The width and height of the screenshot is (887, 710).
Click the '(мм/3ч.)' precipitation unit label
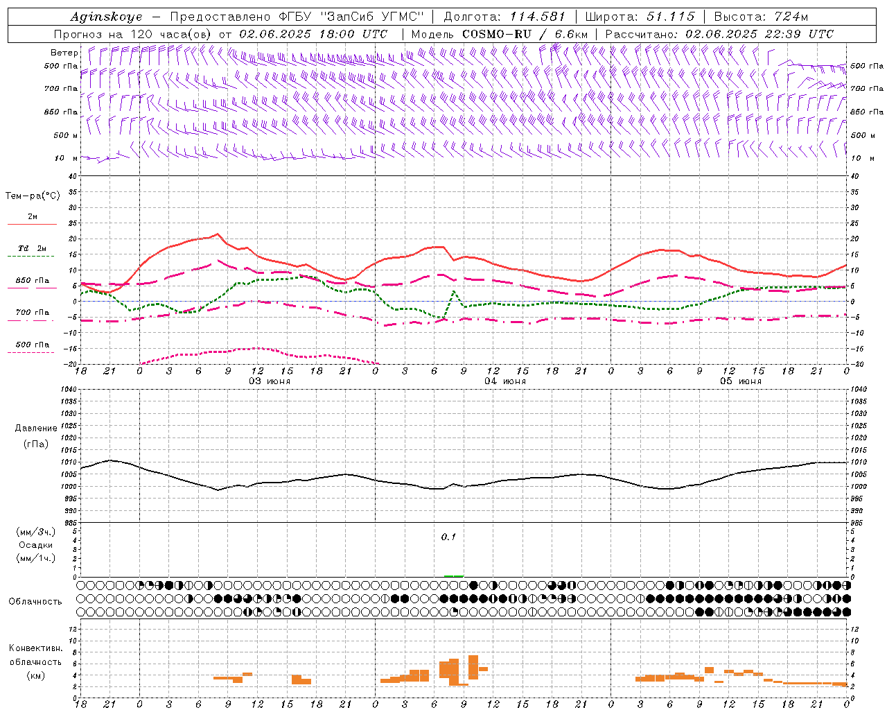click(36, 532)
